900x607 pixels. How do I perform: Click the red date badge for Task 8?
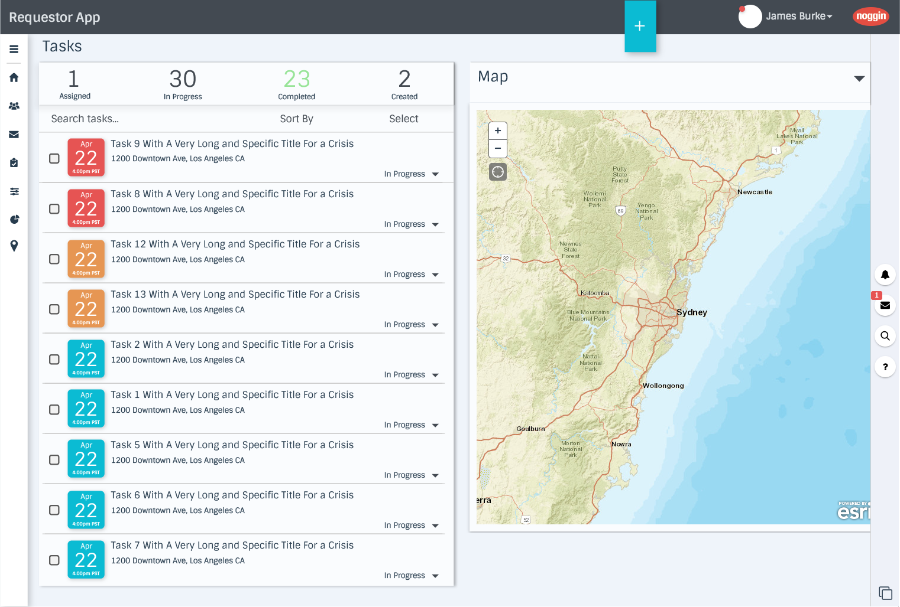(86, 208)
